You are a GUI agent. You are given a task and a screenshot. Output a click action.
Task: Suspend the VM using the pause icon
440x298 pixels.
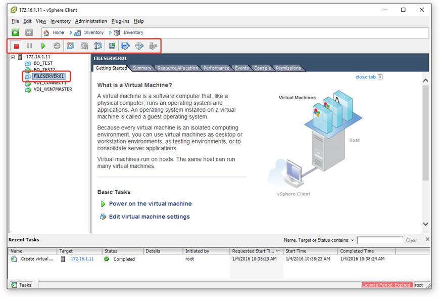coord(29,46)
